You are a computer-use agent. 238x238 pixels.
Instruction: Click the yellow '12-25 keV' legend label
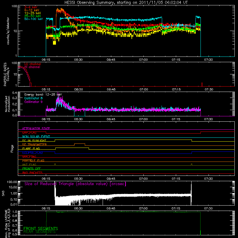click(32, 13)
